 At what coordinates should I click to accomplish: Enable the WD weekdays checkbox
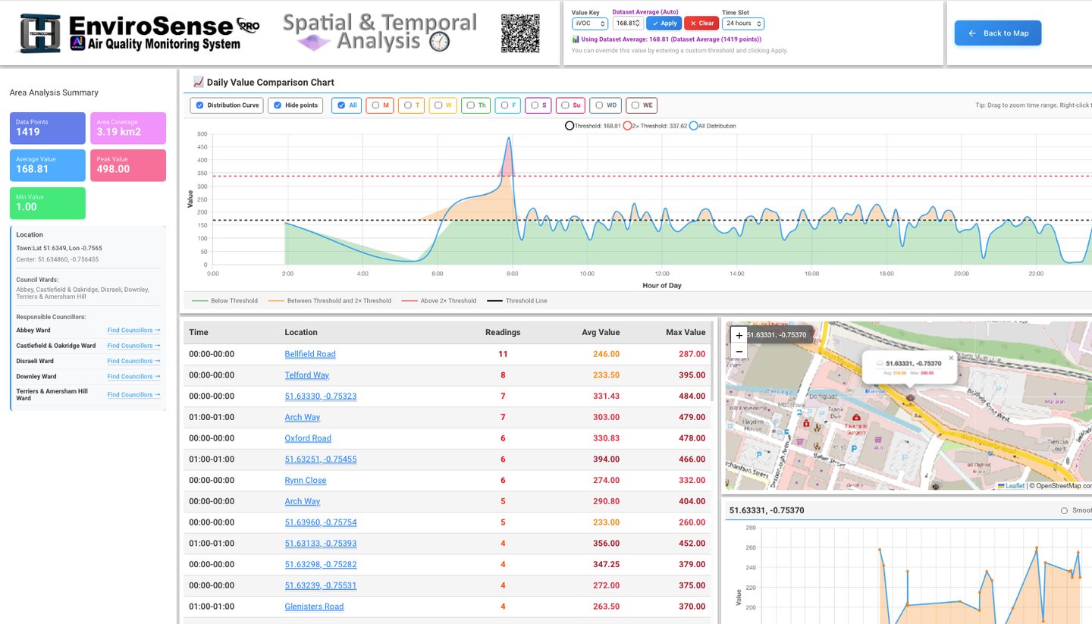tap(598, 105)
